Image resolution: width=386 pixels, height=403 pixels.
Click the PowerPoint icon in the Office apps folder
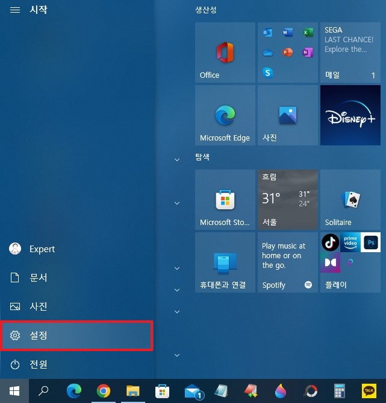[287, 52]
